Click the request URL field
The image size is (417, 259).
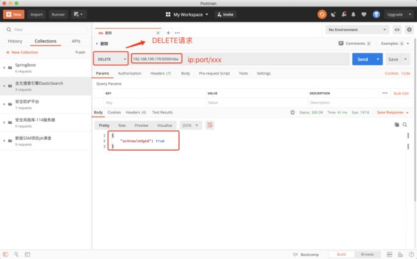239,59
